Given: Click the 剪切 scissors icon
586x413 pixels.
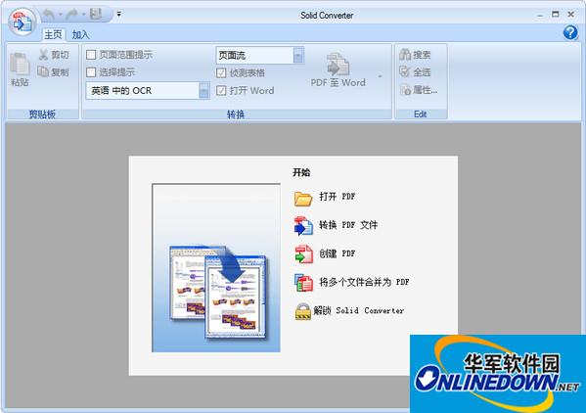Looking at the screenshot, I should pos(43,55).
